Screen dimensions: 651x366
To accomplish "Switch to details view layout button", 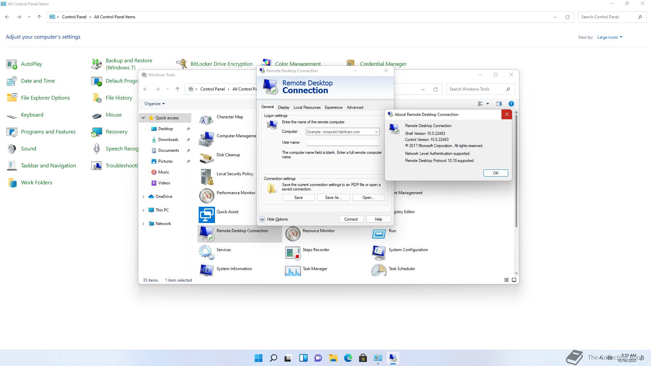I will [506, 280].
